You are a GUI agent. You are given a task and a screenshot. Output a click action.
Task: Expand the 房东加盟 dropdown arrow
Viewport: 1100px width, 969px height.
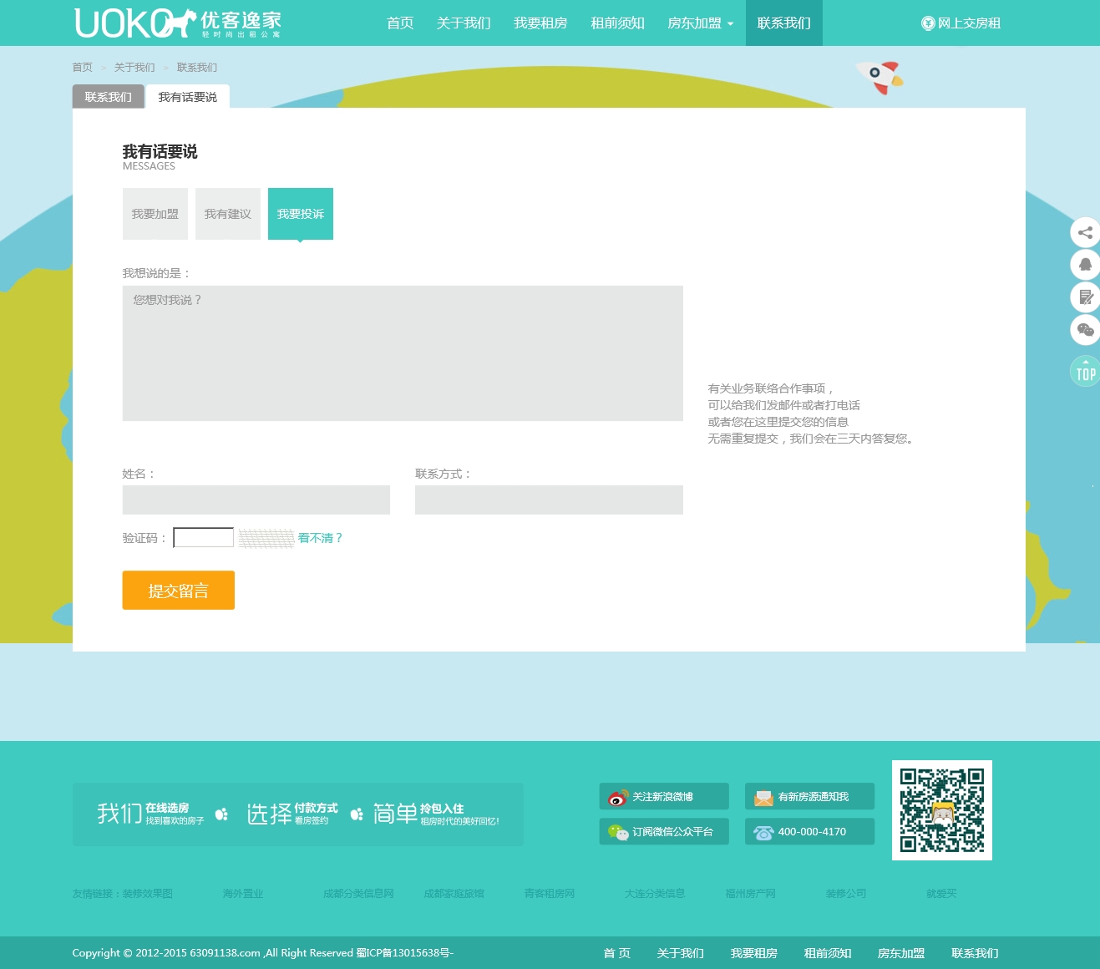pos(730,24)
